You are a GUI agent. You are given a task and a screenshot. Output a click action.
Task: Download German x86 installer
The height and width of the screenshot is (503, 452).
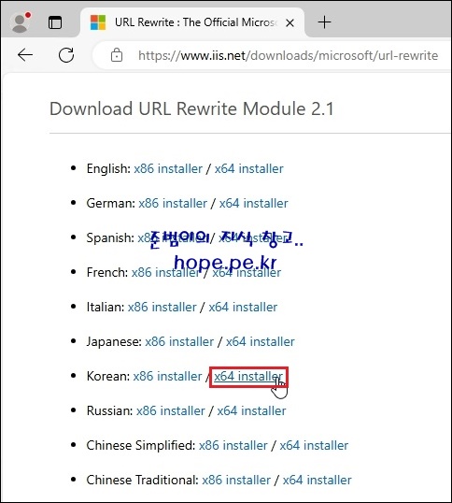173,204
